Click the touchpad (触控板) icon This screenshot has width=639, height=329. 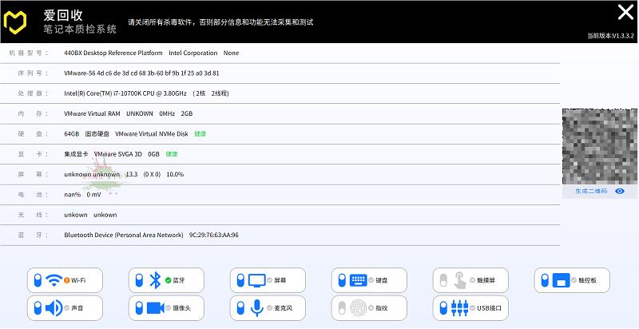tap(562, 280)
